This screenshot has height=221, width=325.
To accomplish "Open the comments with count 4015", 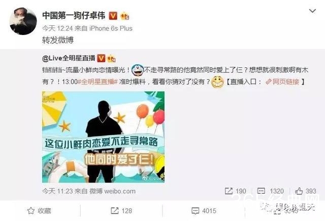I will click(x=204, y=211).
